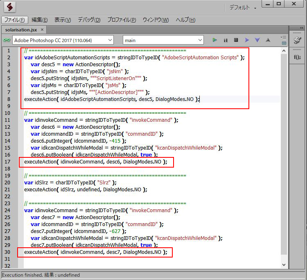This screenshot has height=280, width=307.
Task: Open the main engine dropdown
Action: [x=163, y=40]
